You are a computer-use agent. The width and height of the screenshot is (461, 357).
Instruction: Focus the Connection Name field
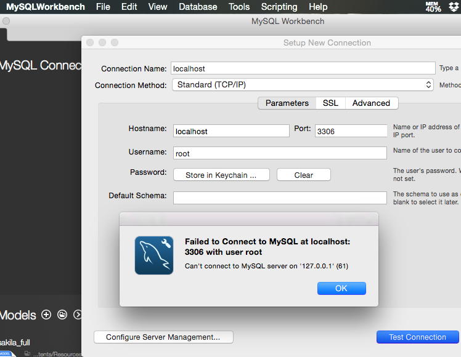[303, 68]
